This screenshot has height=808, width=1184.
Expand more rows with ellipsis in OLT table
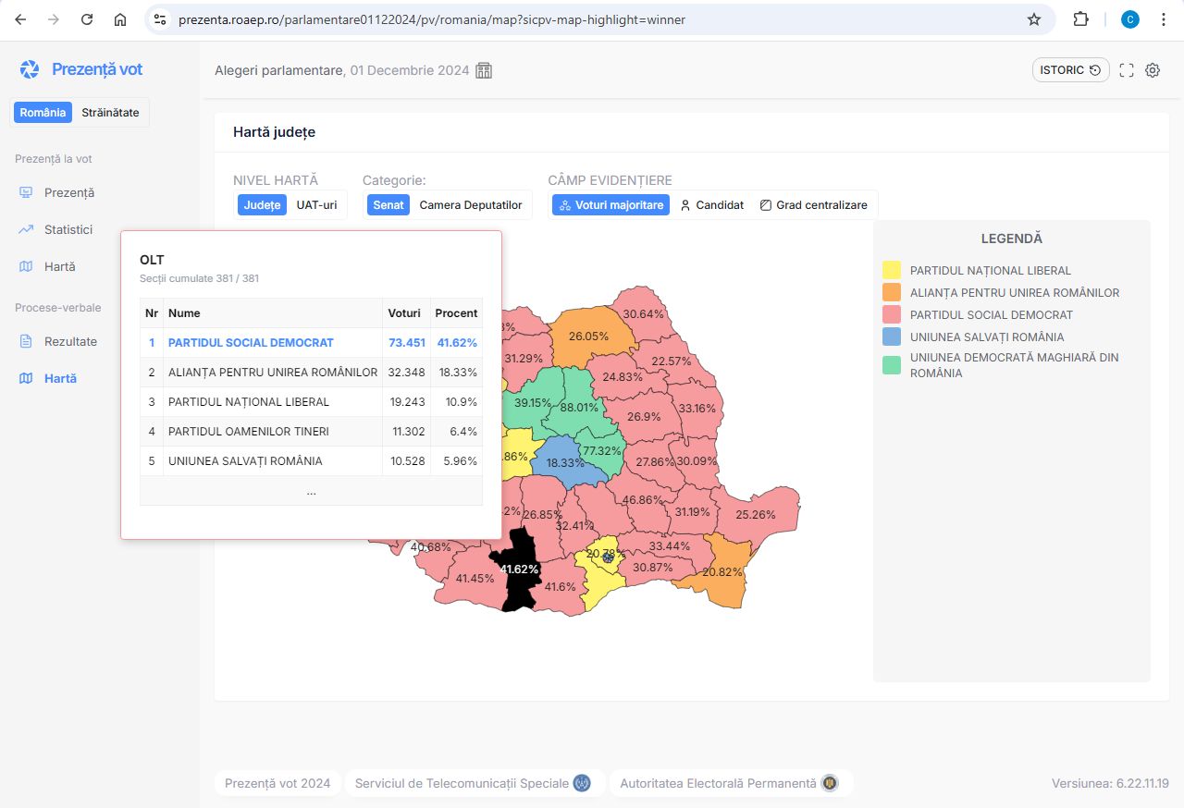[x=311, y=491]
